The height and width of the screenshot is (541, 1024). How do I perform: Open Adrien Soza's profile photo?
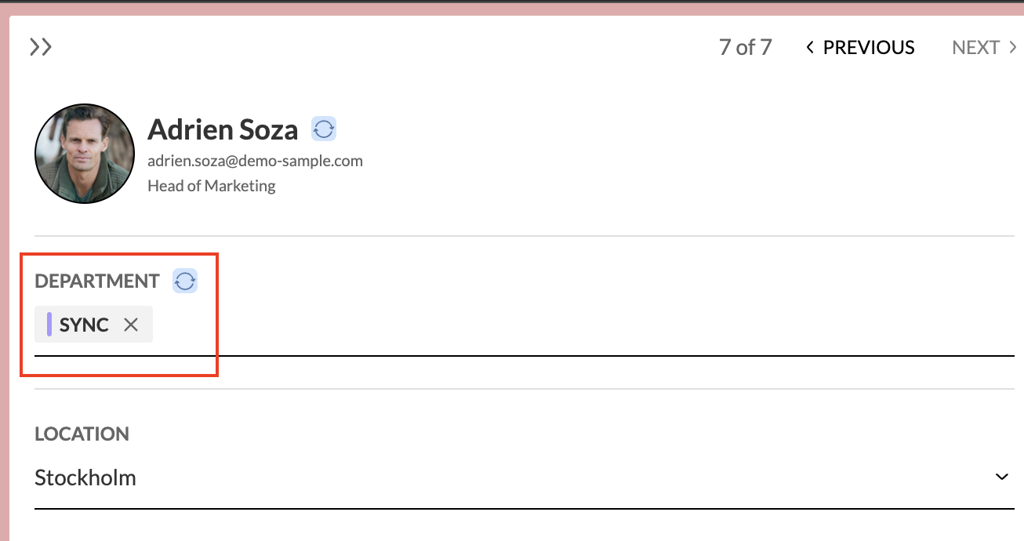tap(85, 154)
